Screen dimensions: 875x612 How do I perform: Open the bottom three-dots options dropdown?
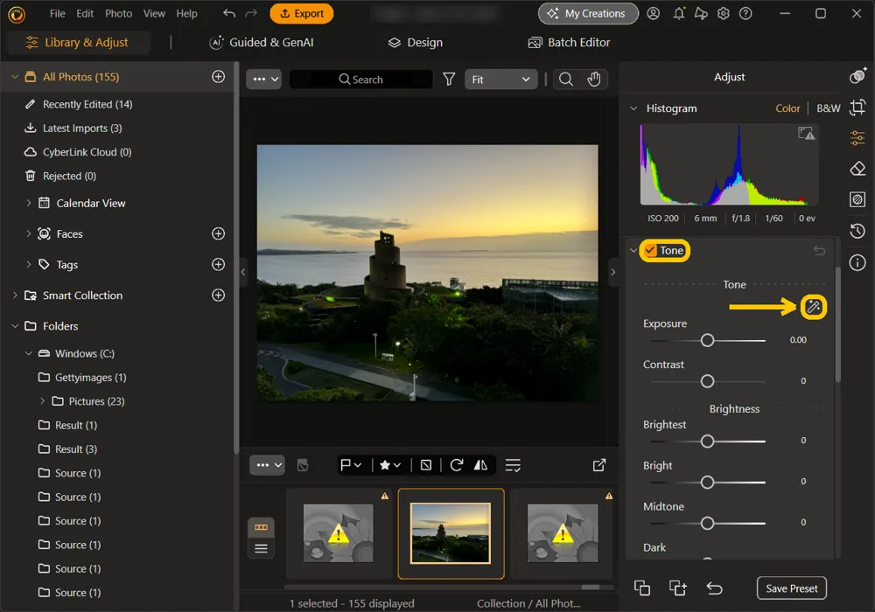coord(267,465)
